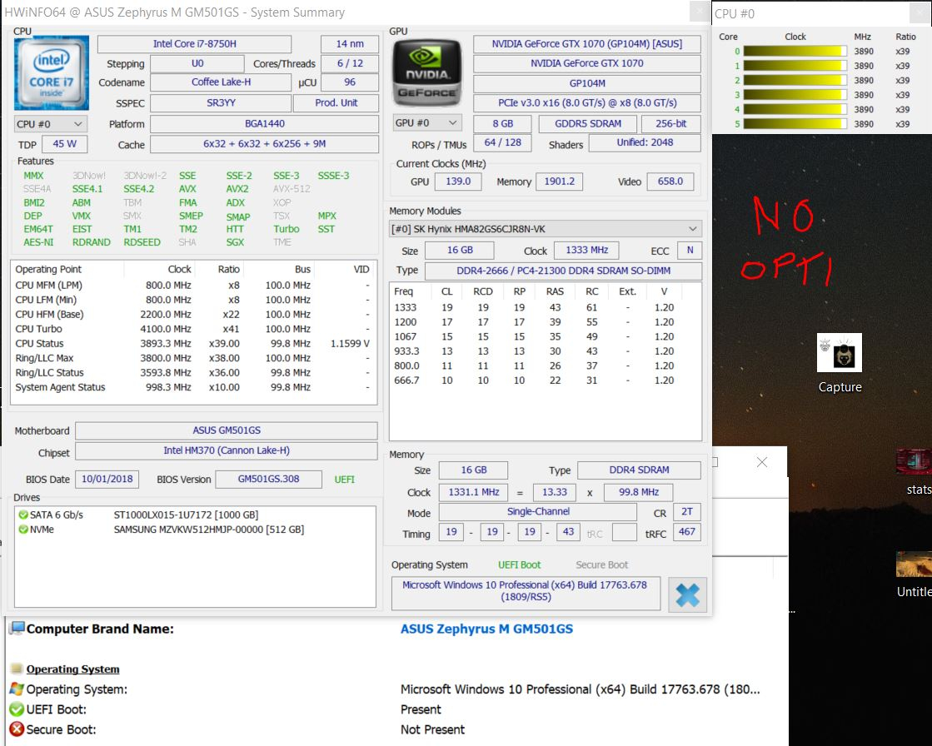Click Core 0 clock usage bar
The height and width of the screenshot is (746, 932).
pos(795,51)
